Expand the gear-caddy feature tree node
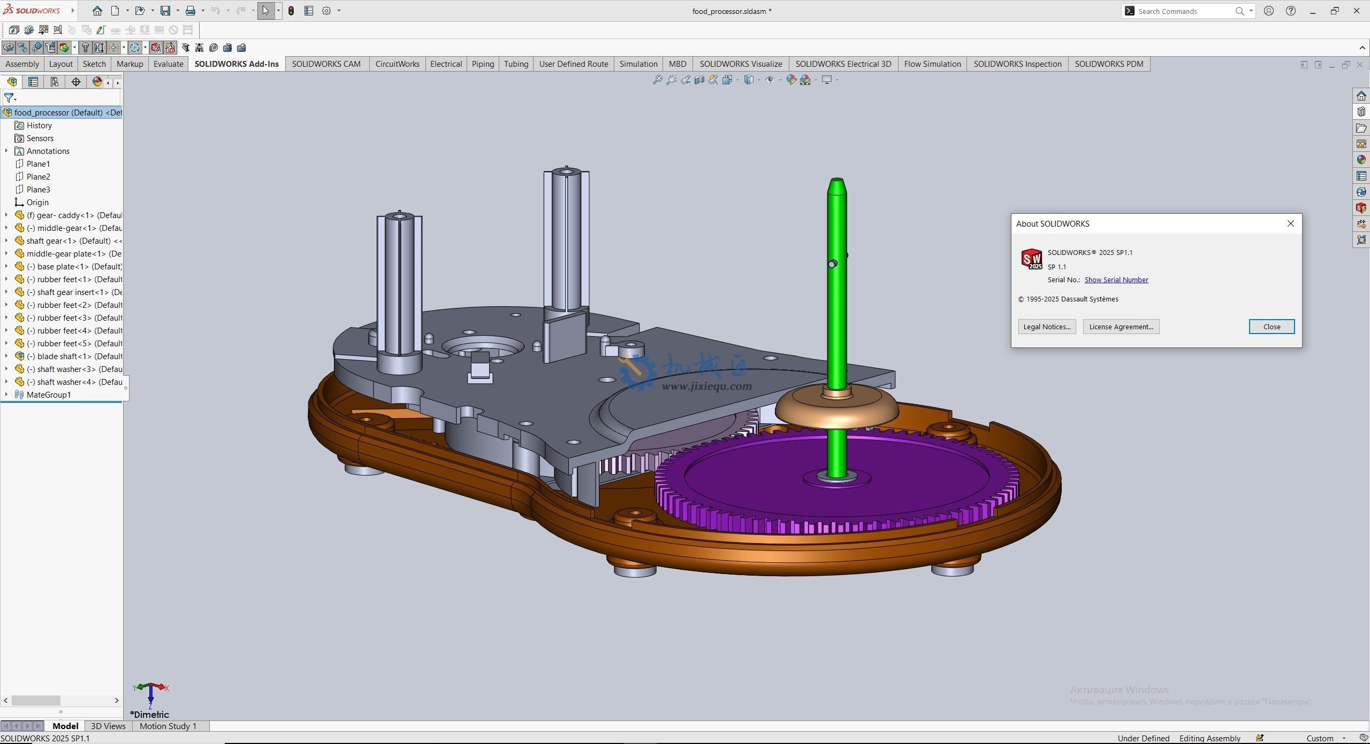The width and height of the screenshot is (1370, 744). tap(6, 215)
